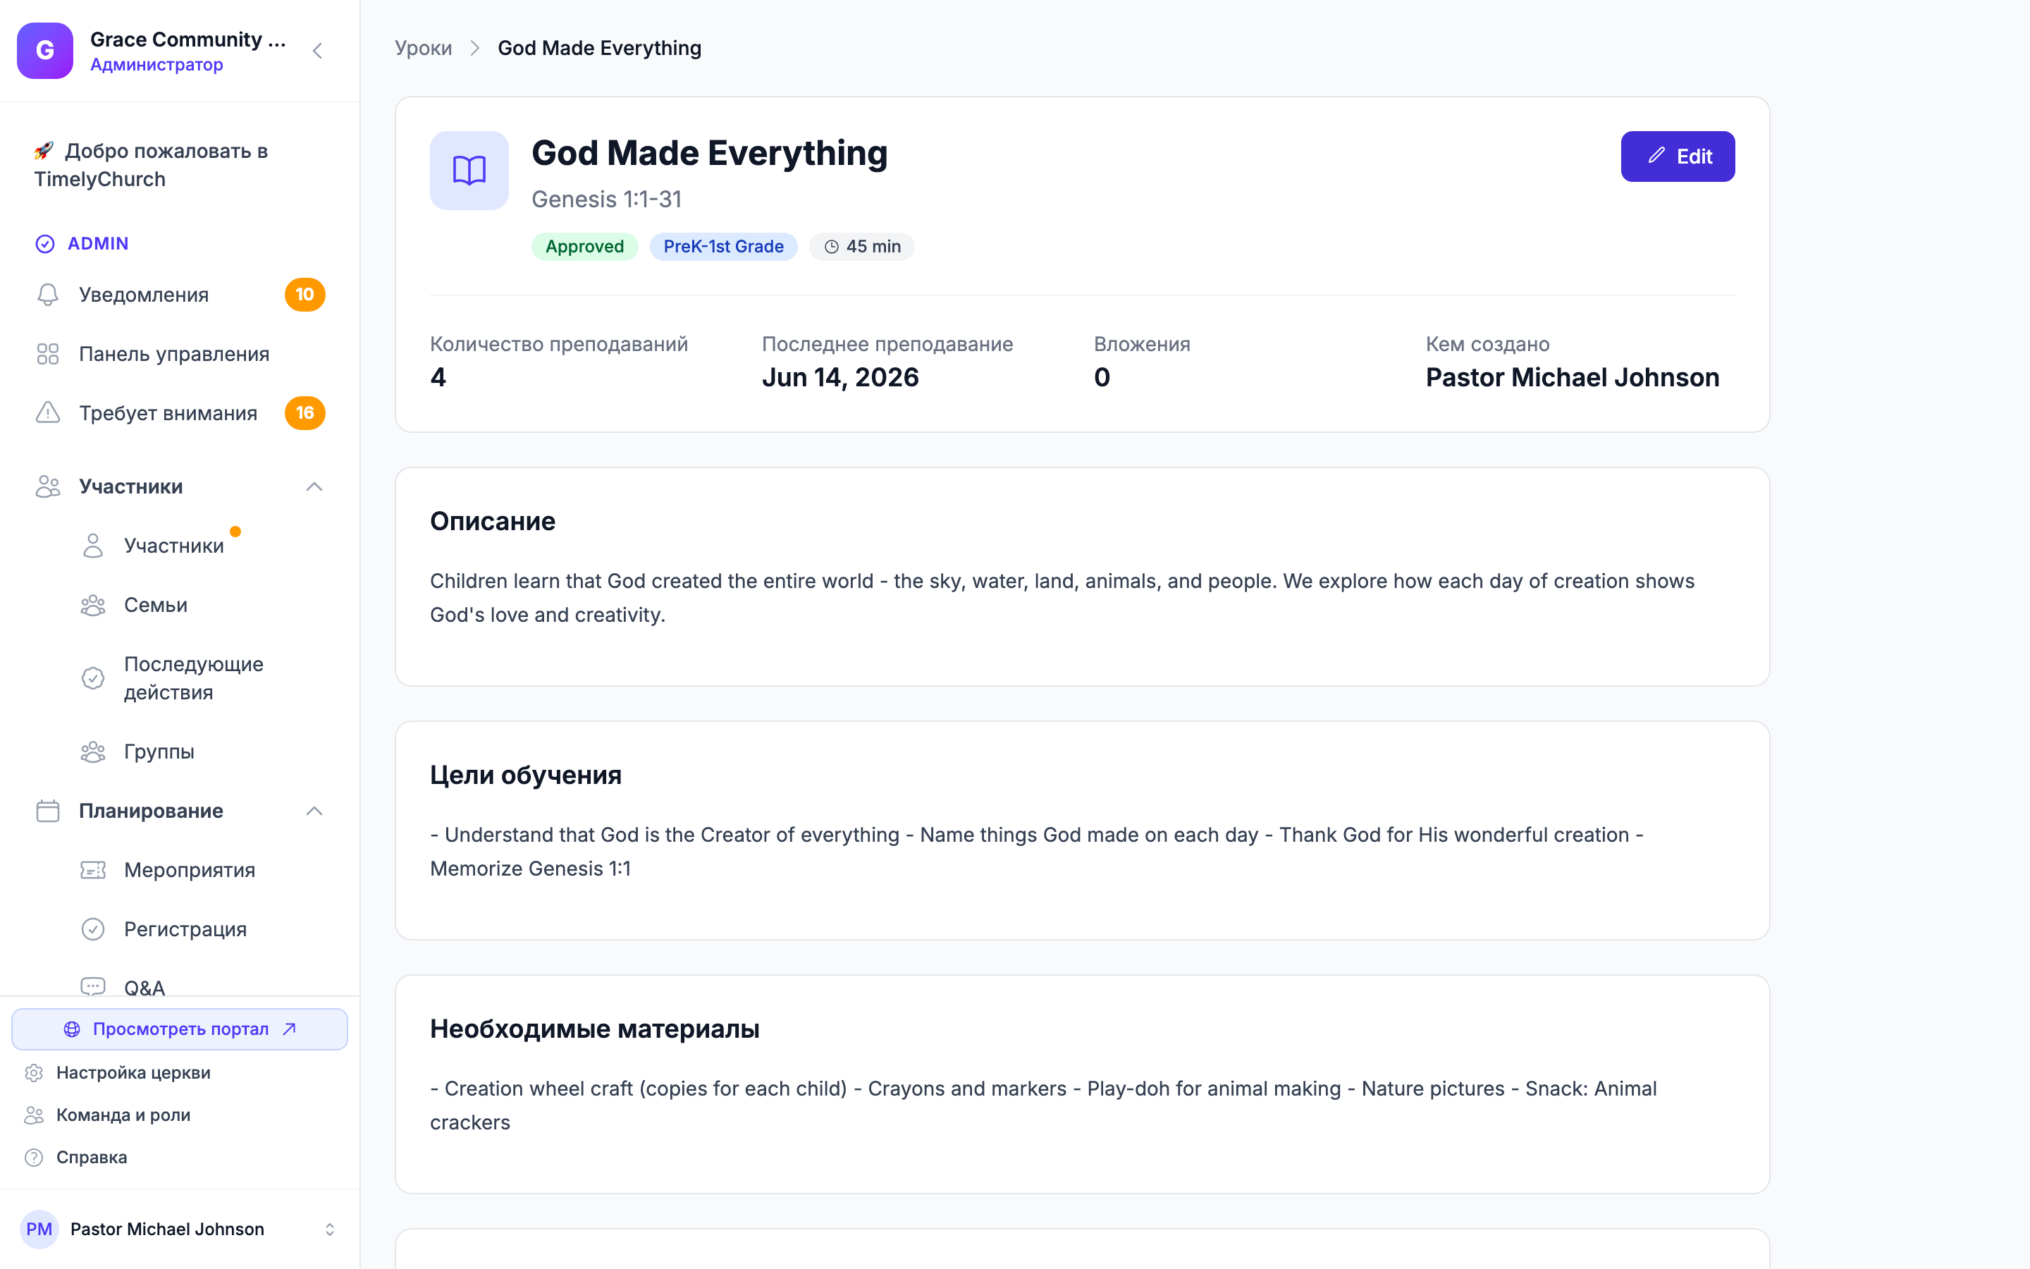This screenshot has width=2030, height=1269.
Task: Click the question mark icon for Справка
Action: (x=34, y=1158)
